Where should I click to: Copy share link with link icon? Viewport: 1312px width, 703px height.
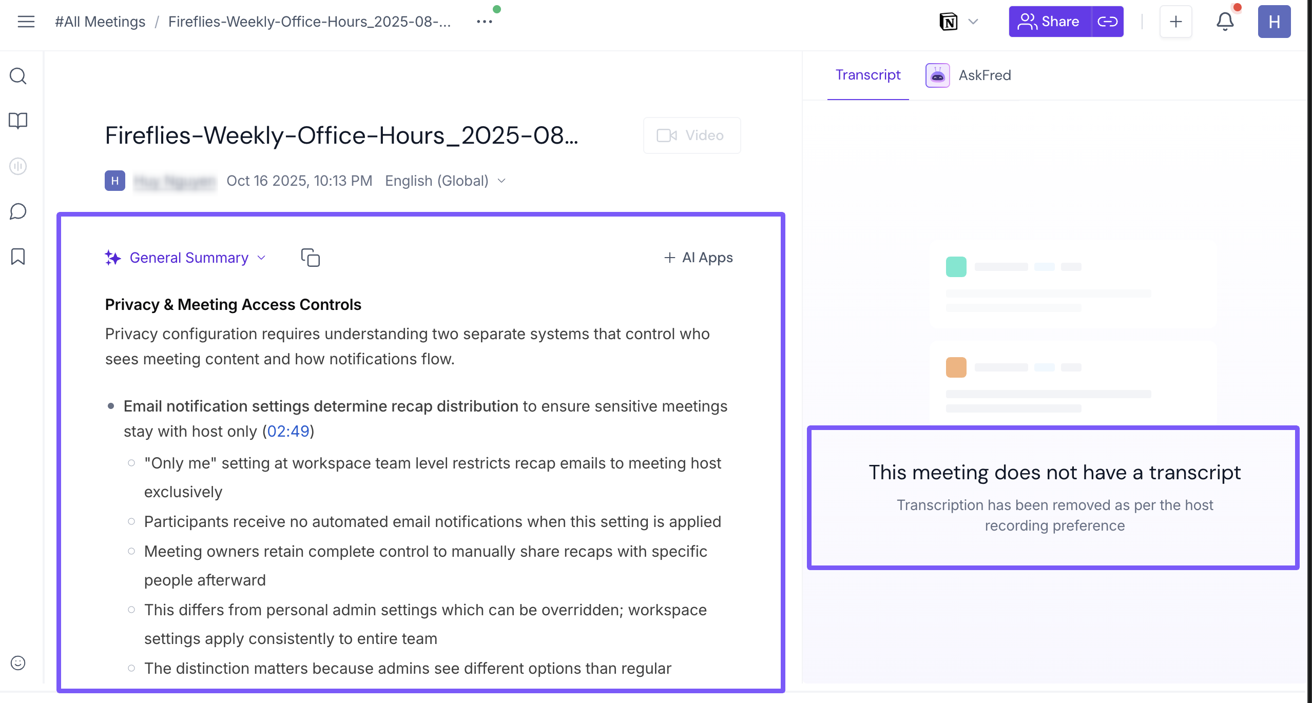pyautogui.click(x=1107, y=22)
